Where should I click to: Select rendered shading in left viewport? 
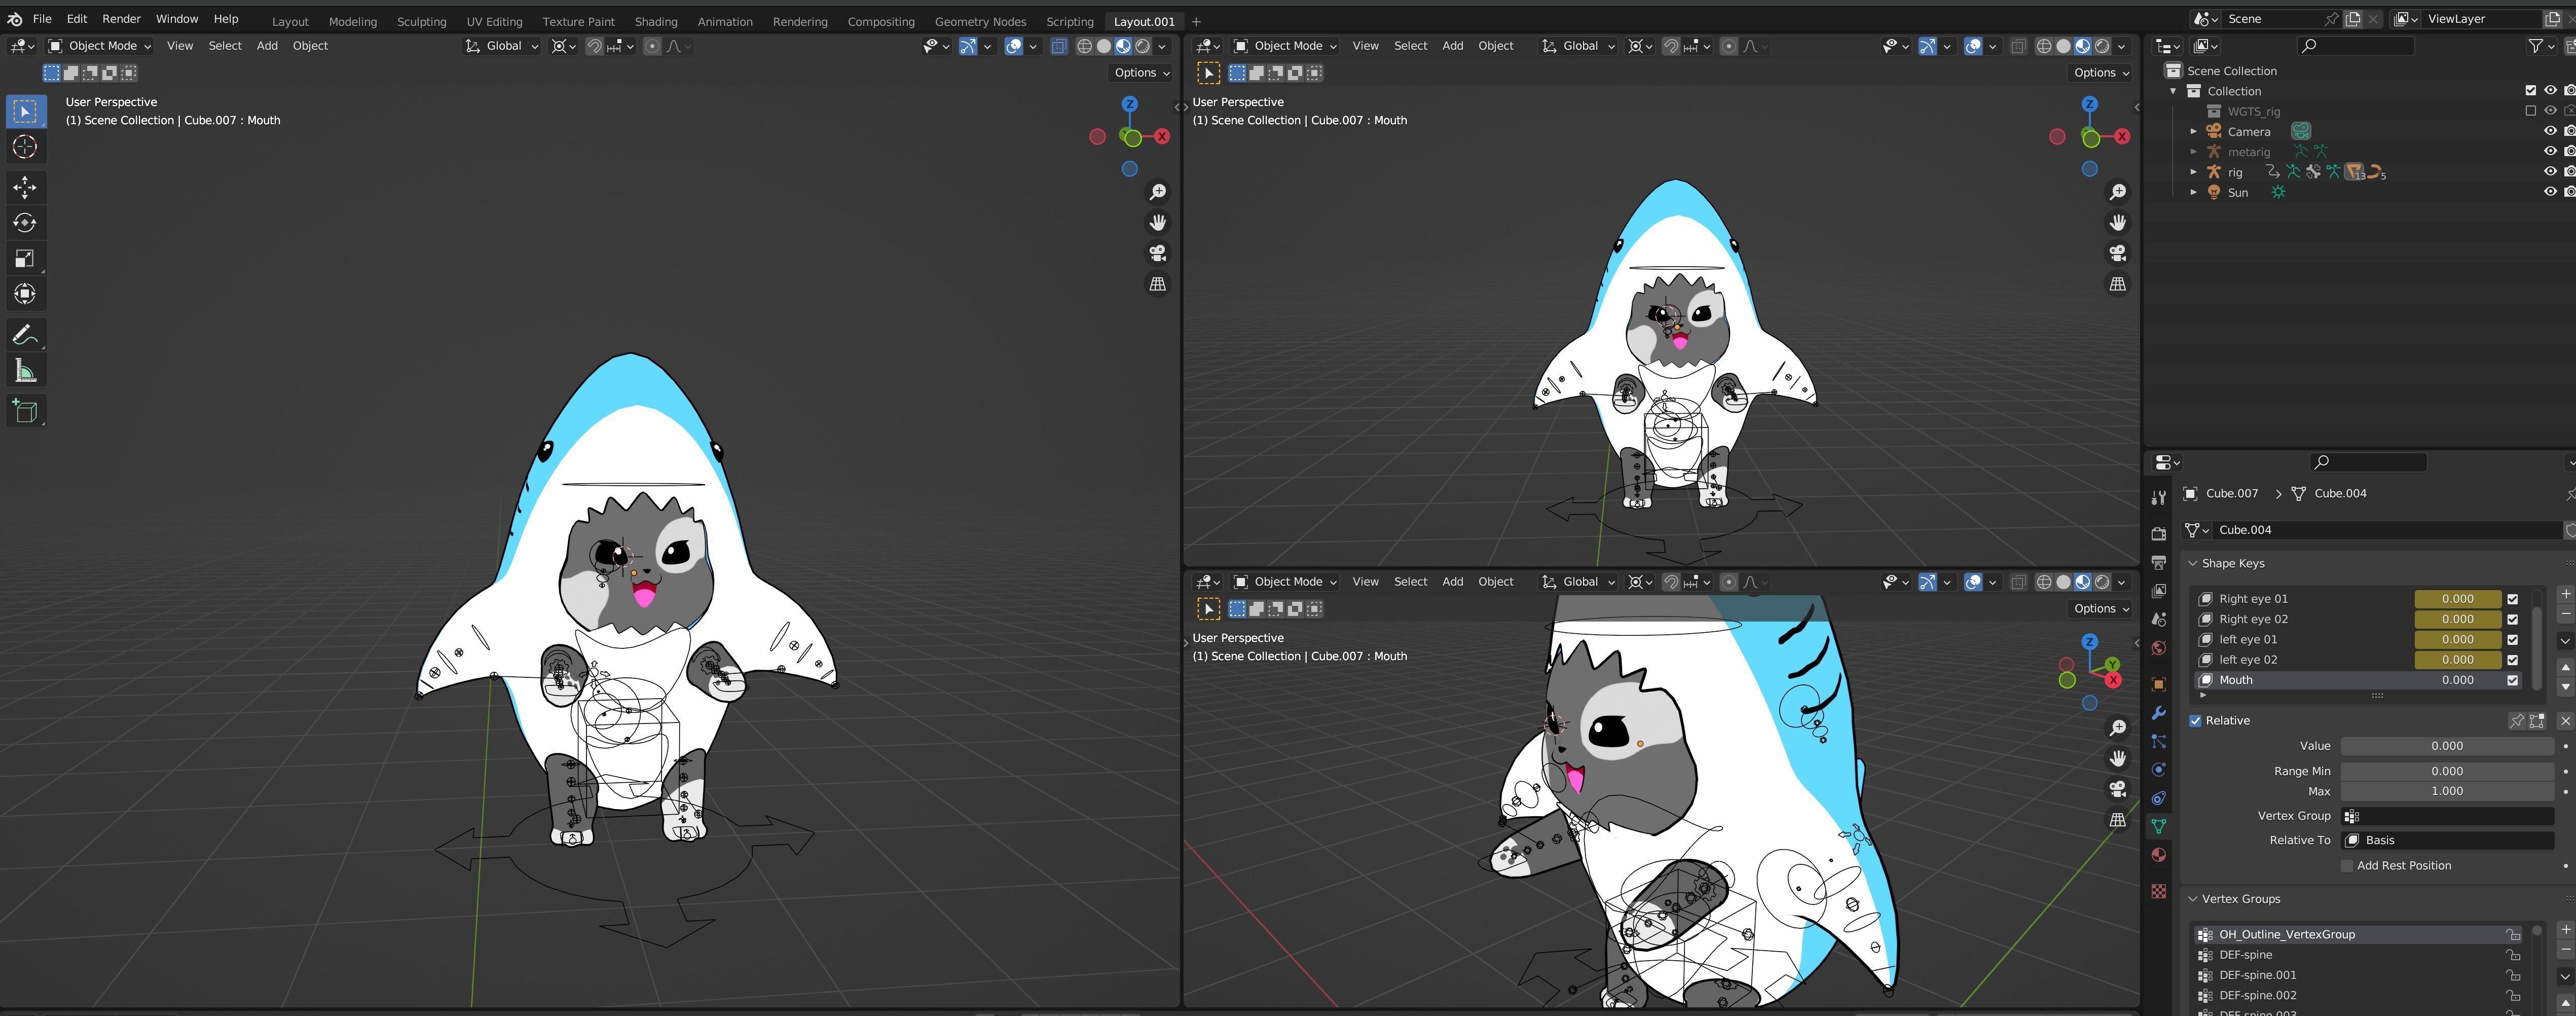1143,46
